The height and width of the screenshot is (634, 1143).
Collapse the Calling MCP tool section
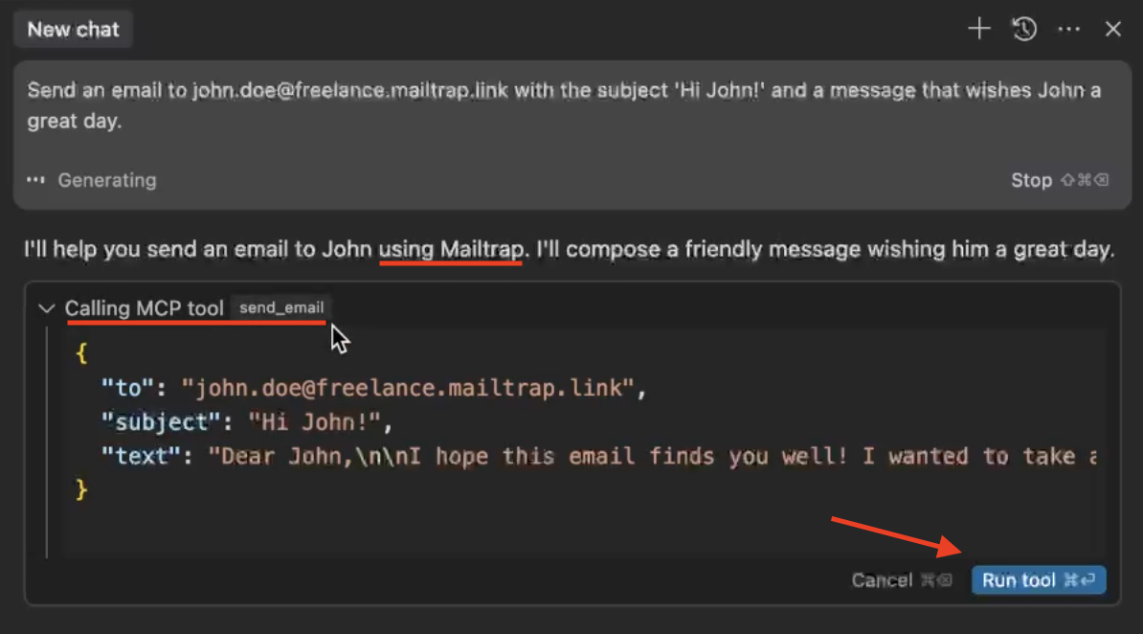(x=45, y=308)
